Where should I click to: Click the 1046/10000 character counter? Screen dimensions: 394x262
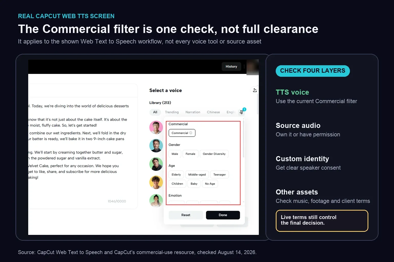(x=117, y=201)
